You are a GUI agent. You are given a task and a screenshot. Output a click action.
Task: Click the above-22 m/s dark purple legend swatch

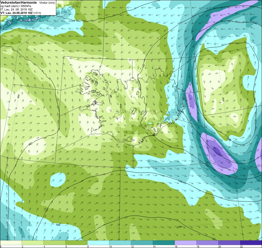(251, 243)
